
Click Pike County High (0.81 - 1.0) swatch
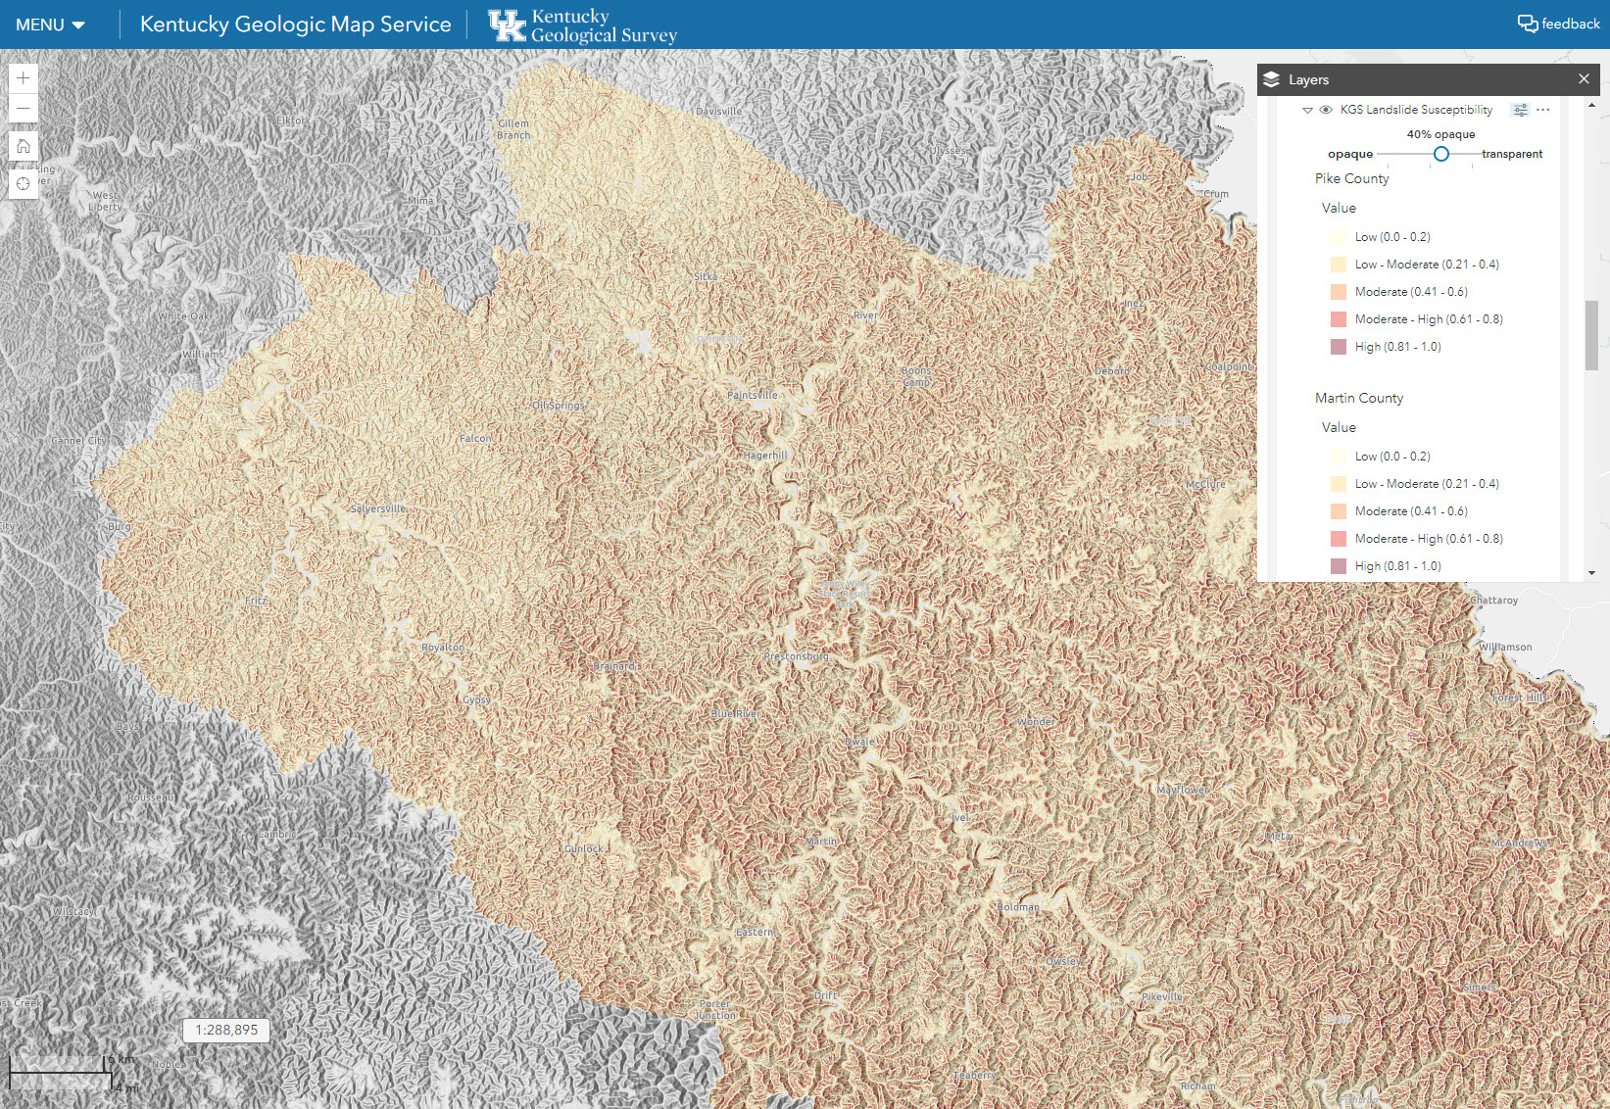tap(1339, 347)
